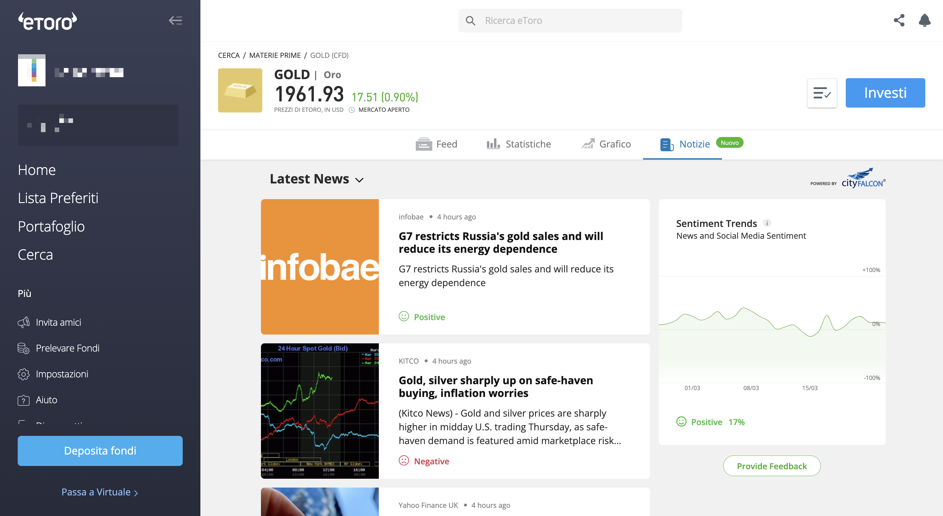Open Aiuto label
Image resolution: width=943 pixels, height=516 pixels.
46,400
